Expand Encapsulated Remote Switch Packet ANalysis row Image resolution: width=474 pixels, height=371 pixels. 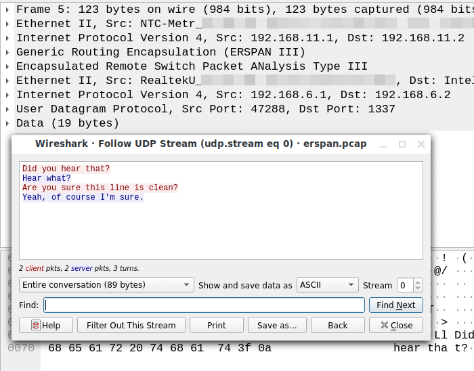click(7, 66)
